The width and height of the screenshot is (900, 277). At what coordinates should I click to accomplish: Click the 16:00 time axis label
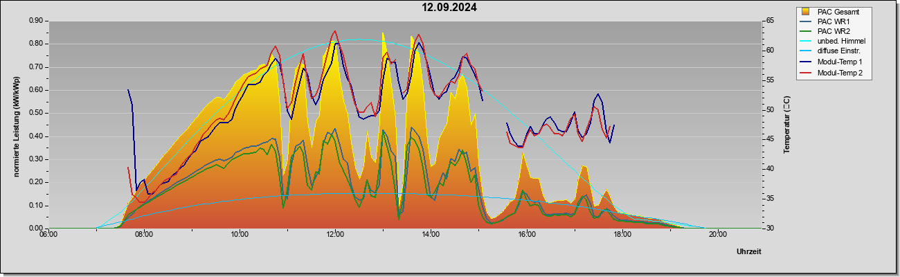click(526, 234)
